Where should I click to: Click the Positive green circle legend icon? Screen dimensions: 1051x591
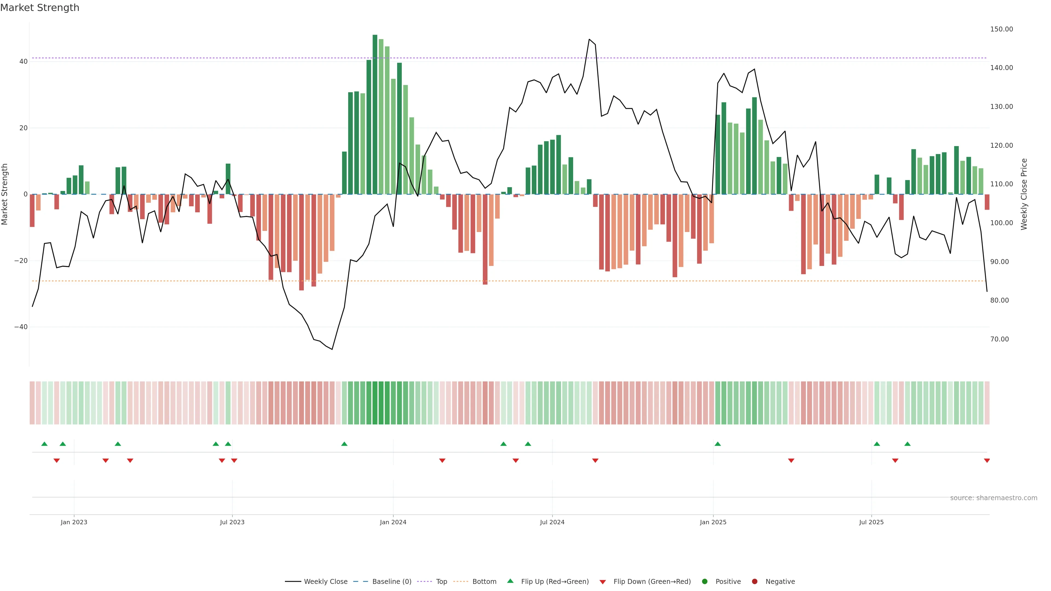coord(704,582)
